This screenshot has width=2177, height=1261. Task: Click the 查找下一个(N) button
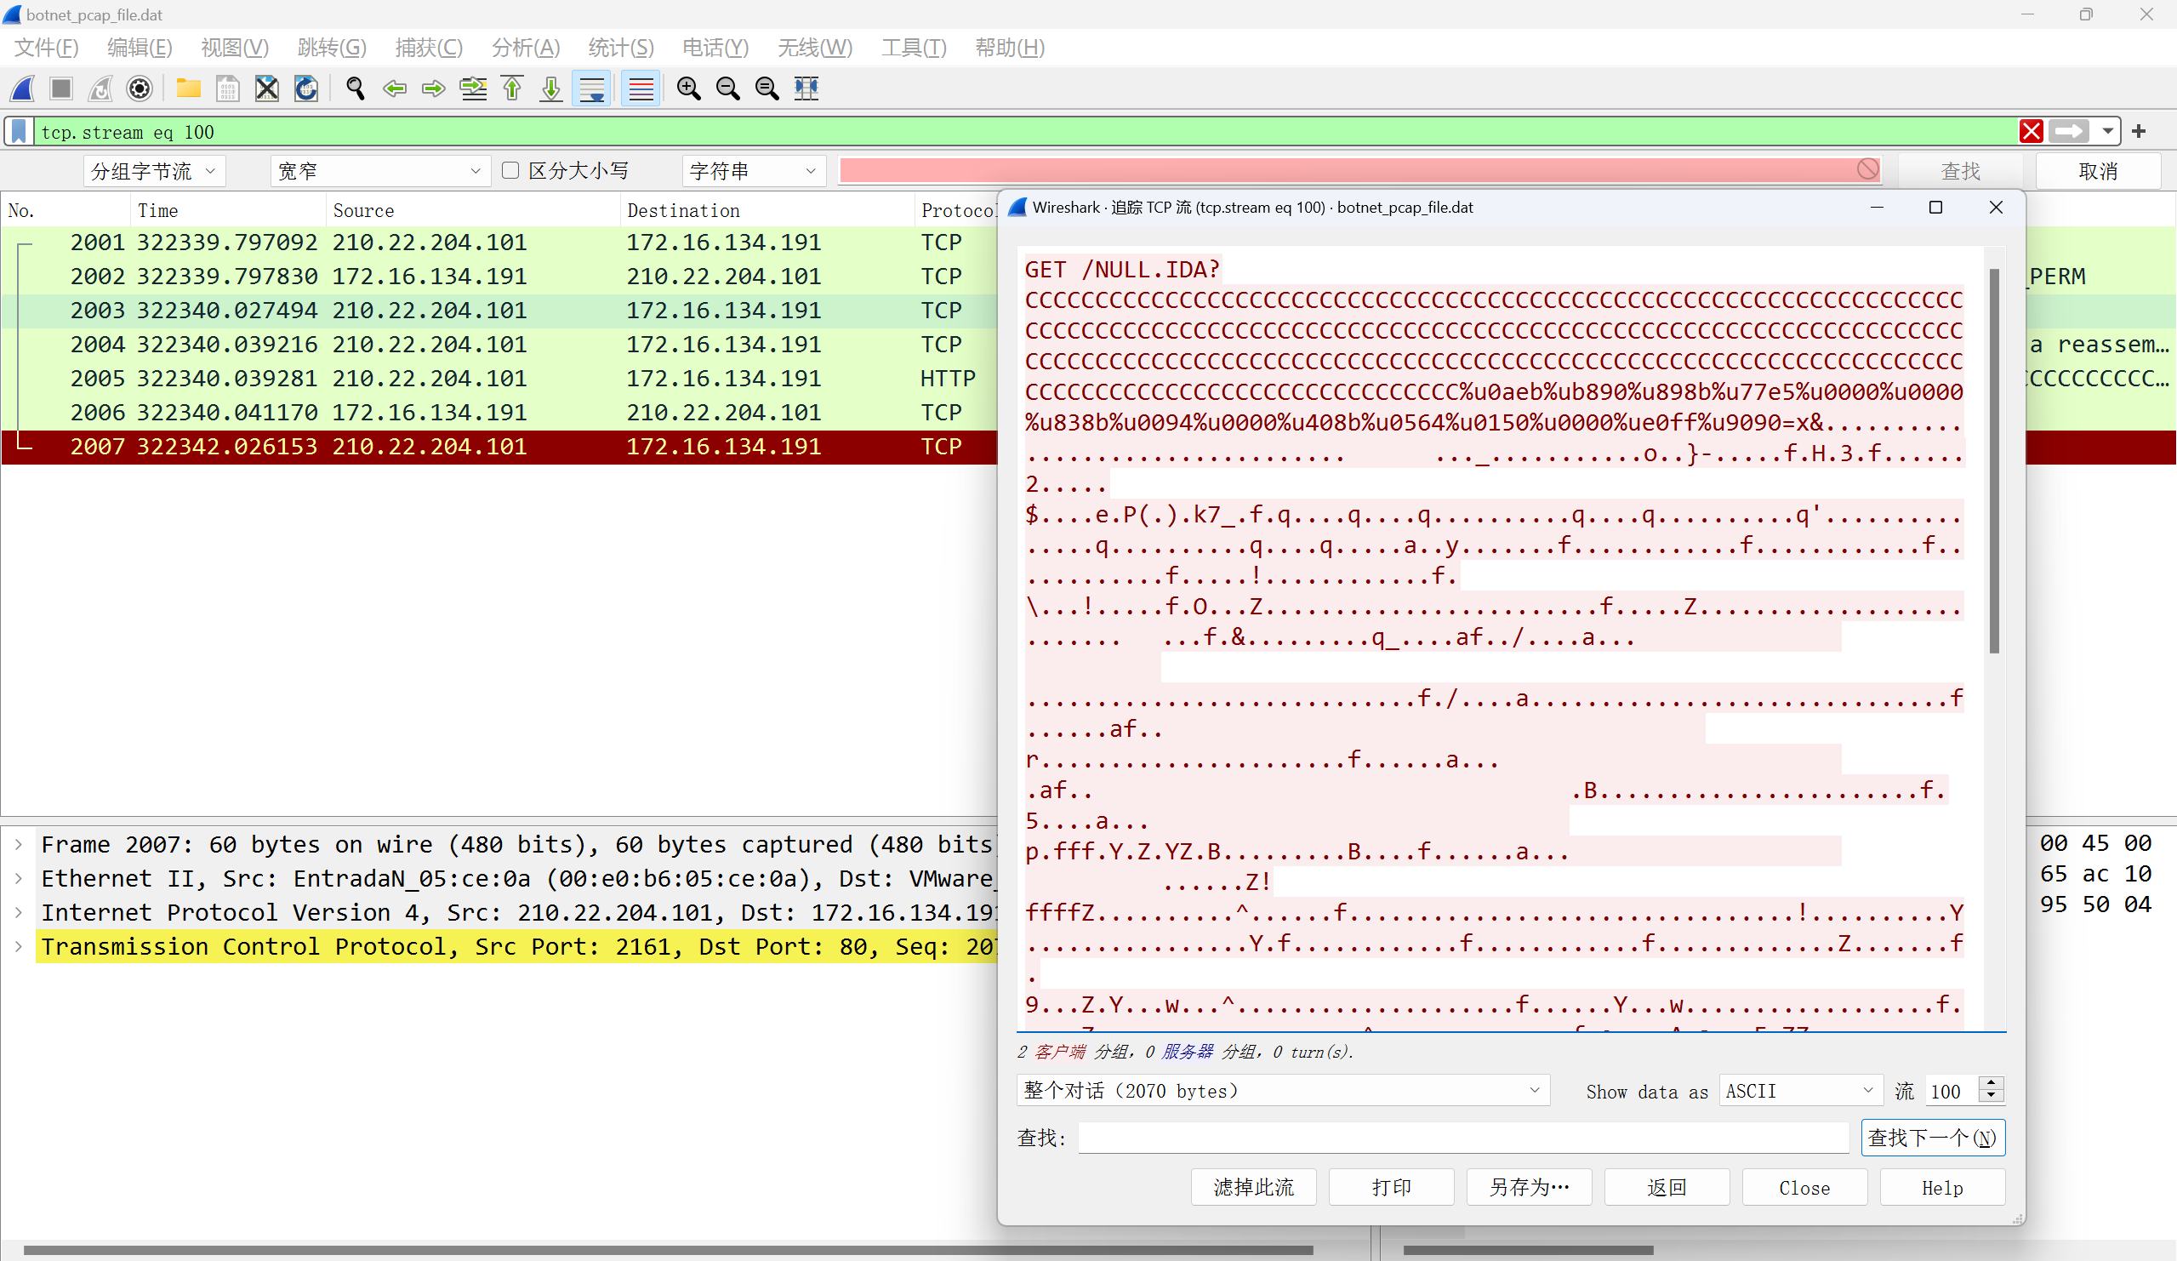[1933, 1138]
